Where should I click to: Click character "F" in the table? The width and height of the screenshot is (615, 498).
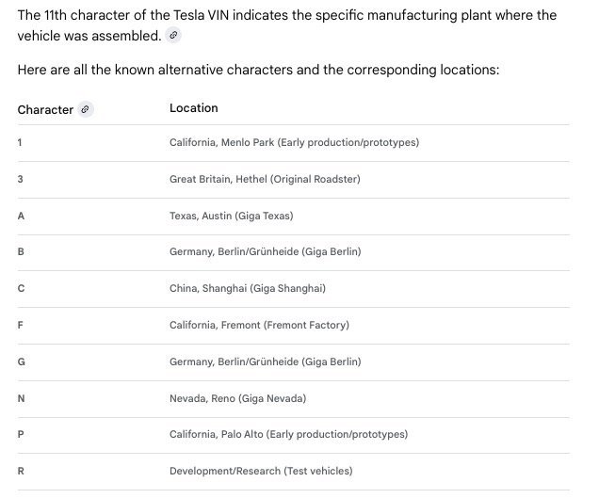(21, 325)
